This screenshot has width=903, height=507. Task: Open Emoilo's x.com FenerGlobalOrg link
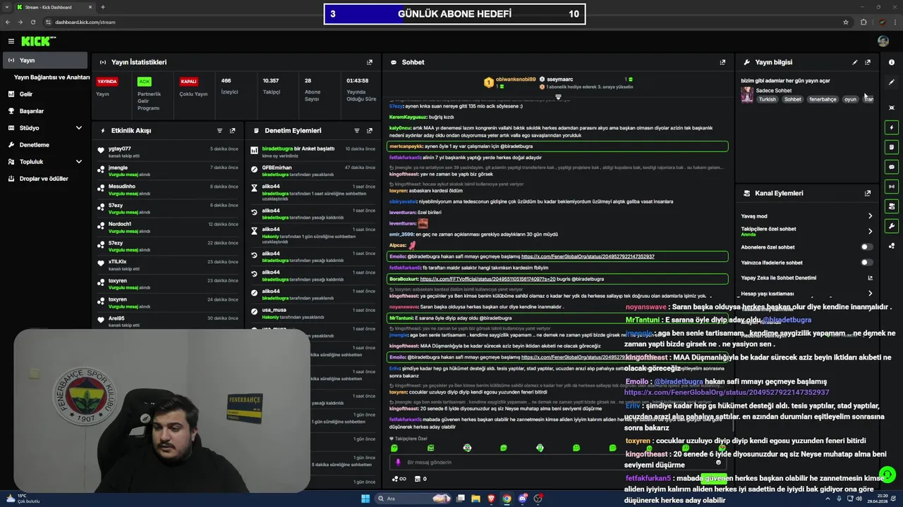pyautogui.click(x=588, y=257)
